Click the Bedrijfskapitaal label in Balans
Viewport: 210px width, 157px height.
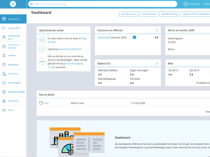click(x=107, y=79)
